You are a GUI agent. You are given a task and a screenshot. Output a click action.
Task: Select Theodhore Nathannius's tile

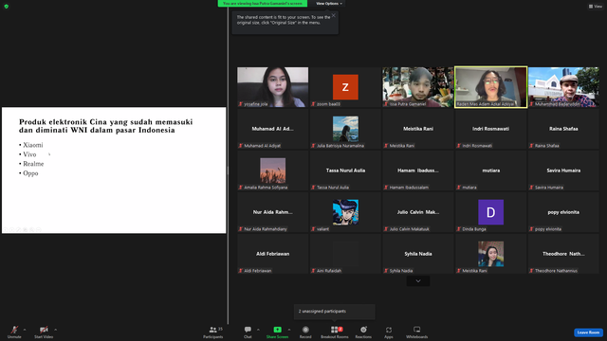(x=563, y=254)
